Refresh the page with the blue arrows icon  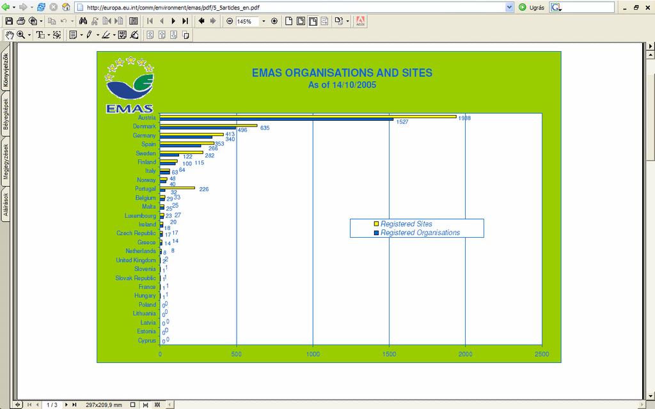(41, 7)
